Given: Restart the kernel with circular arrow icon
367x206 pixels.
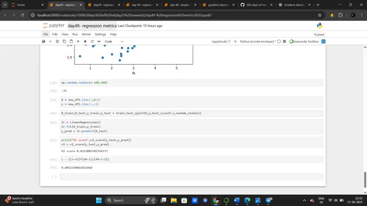Looking at the screenshot, I should pyautogui.click(x=92, y=41).
